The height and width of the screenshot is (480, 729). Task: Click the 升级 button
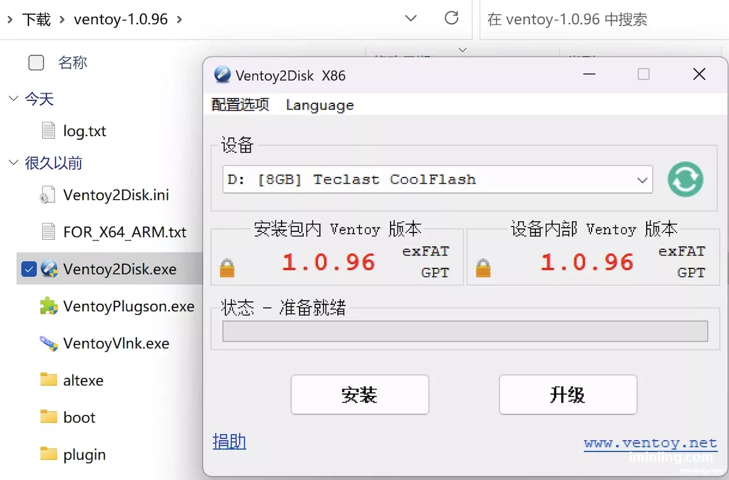[x=568, y=395]
